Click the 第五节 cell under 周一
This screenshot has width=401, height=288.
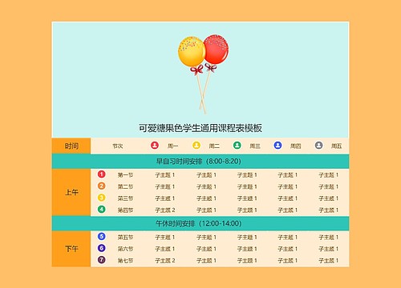coord(165,237)
